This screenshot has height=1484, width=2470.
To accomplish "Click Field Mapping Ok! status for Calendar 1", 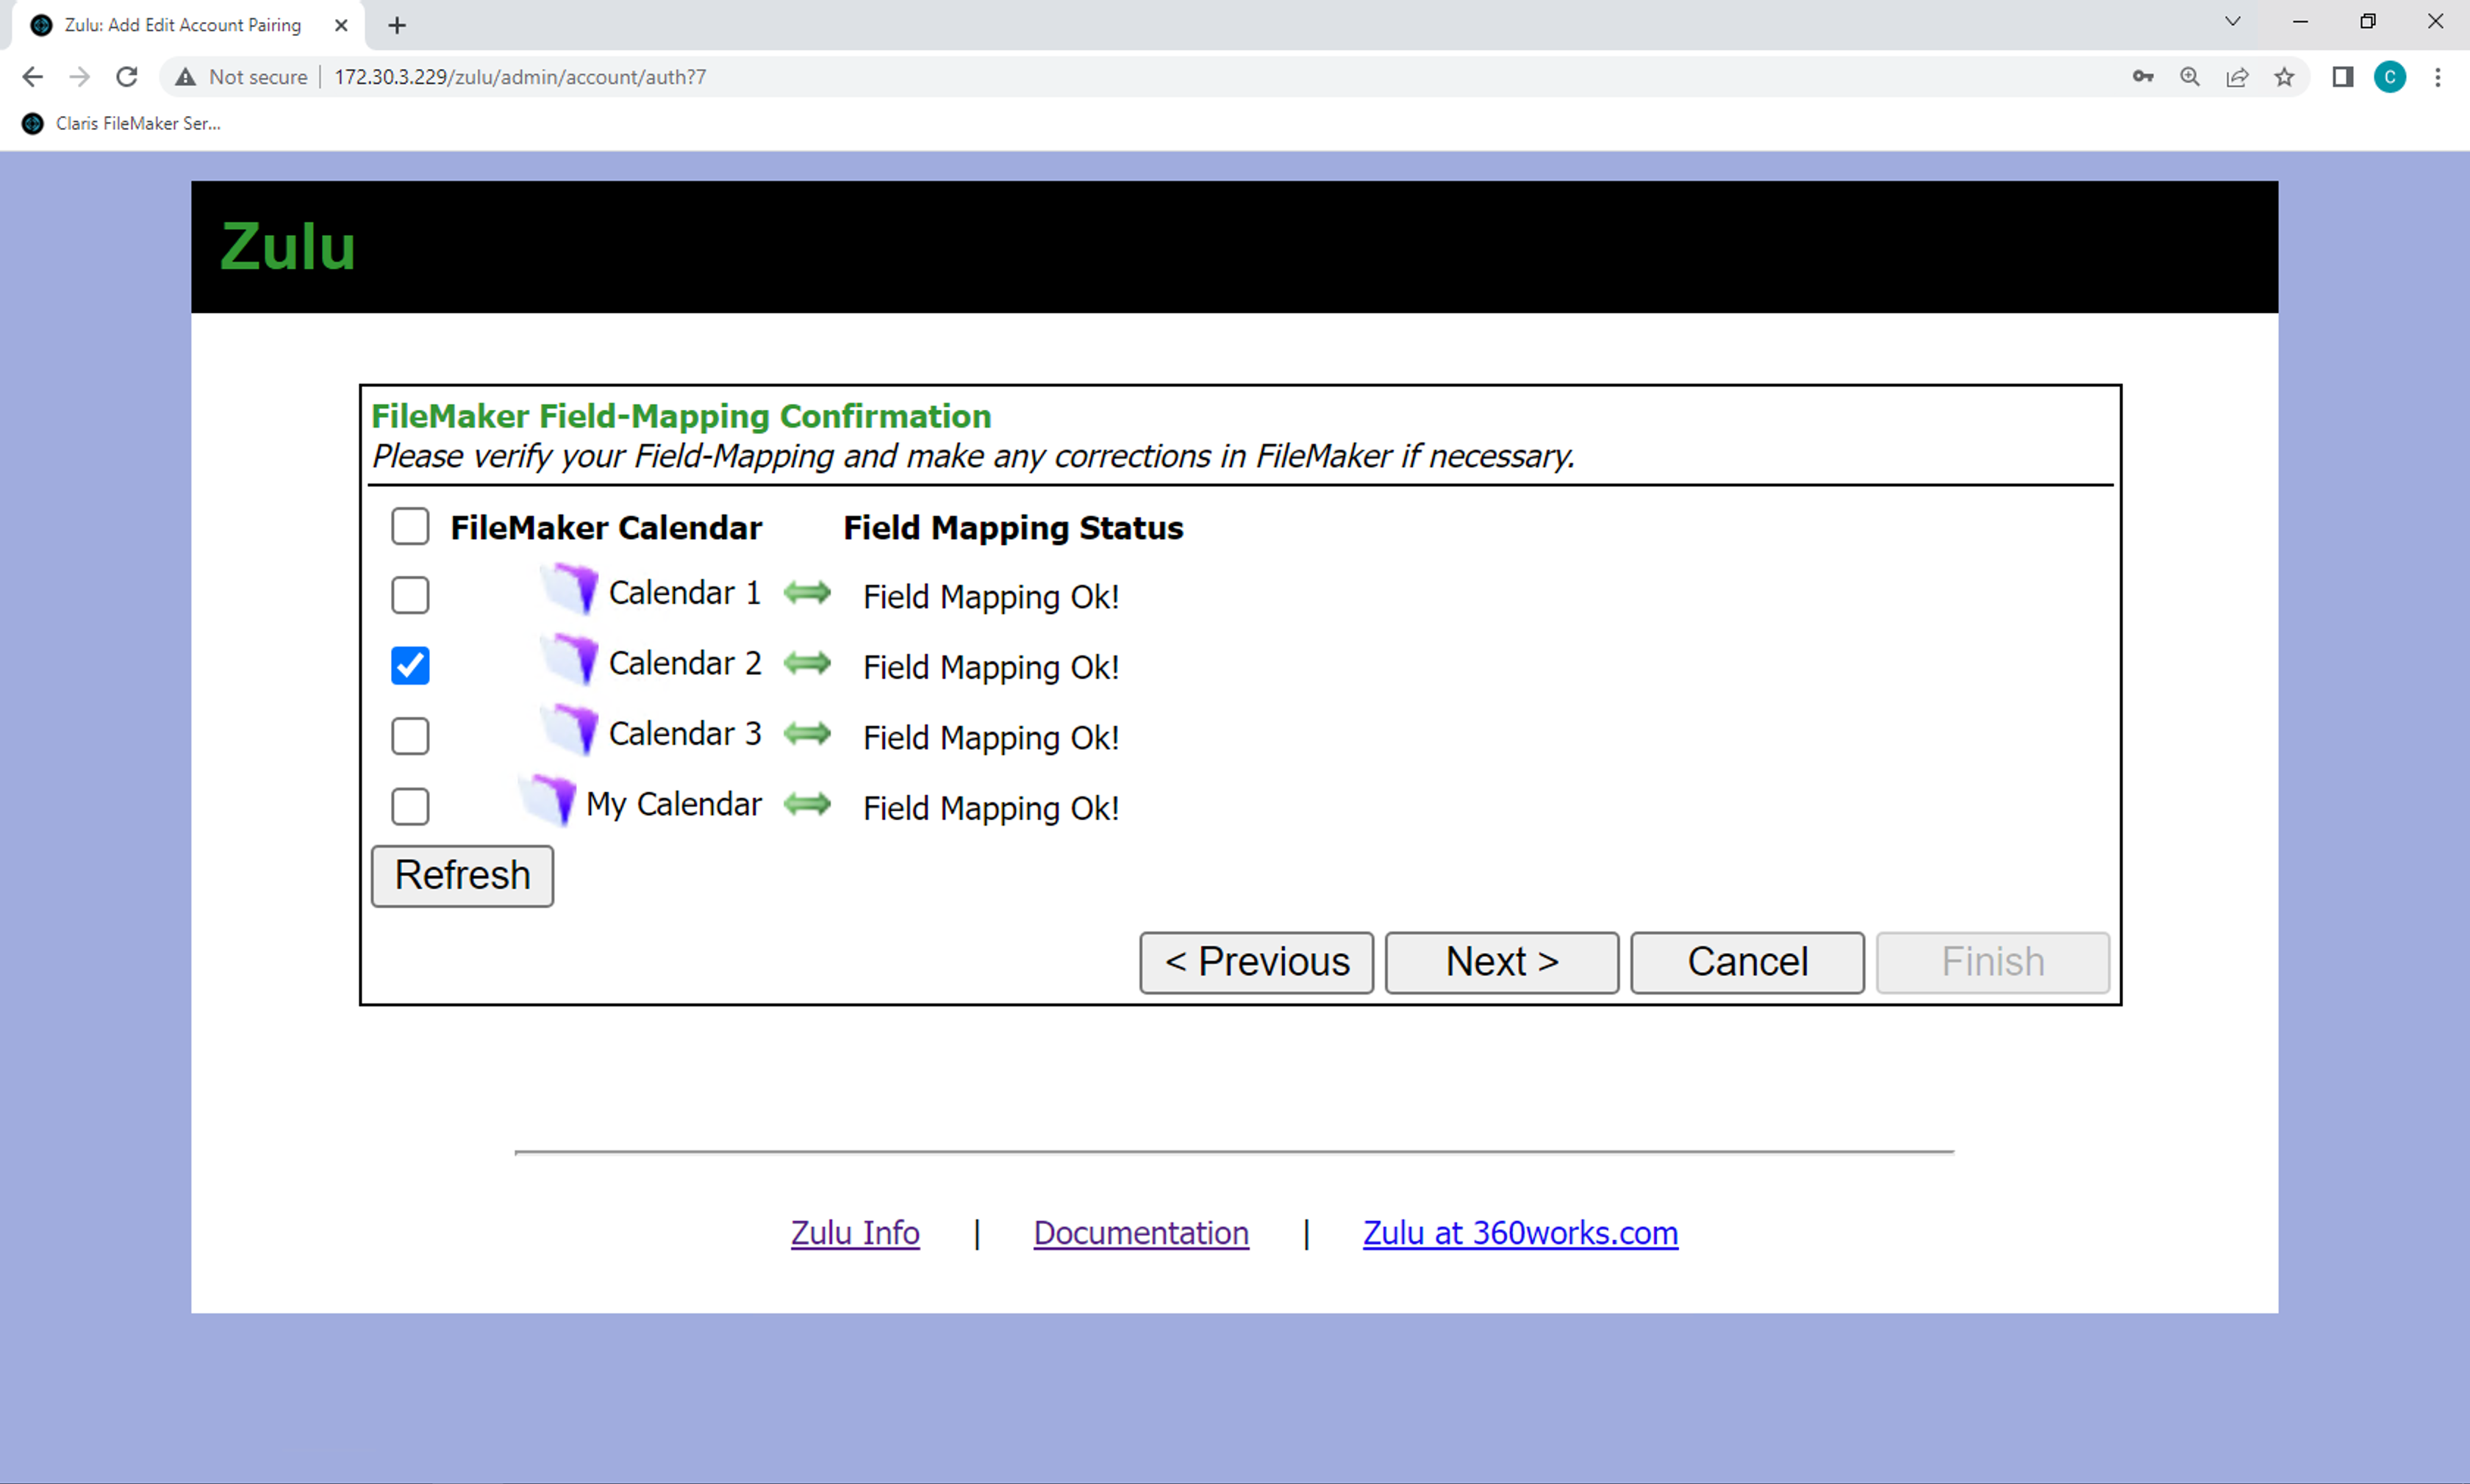I will [x=992, y=597].
